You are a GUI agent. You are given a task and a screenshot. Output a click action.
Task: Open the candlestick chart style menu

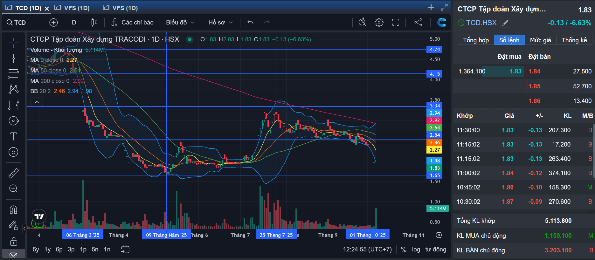[x=94, y=23]
